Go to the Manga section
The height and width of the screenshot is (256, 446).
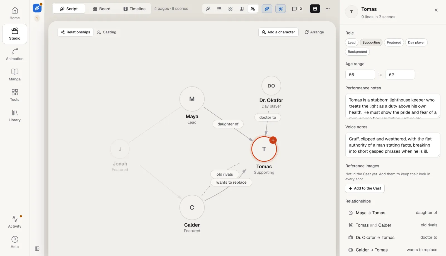(x=14, y=75)
